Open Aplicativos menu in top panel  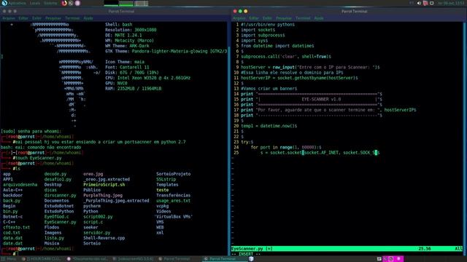coord(17,3)
